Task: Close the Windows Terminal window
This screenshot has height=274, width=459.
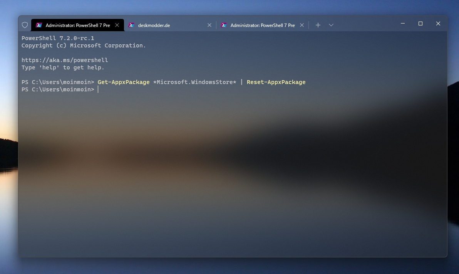Action: pyautogui.click(x=438, y=24)
